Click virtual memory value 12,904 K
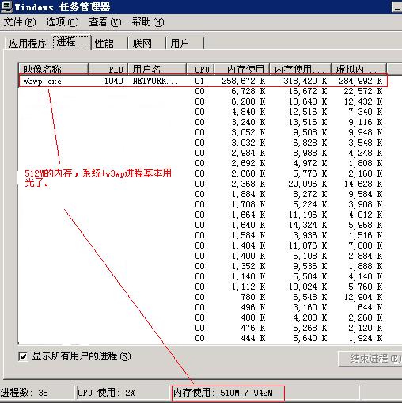402x403 pixels. coord(363,297)
